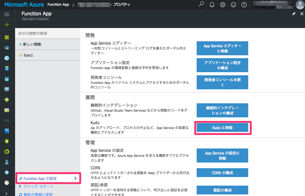Click App Service の設定に移動 button

point(222,156)
